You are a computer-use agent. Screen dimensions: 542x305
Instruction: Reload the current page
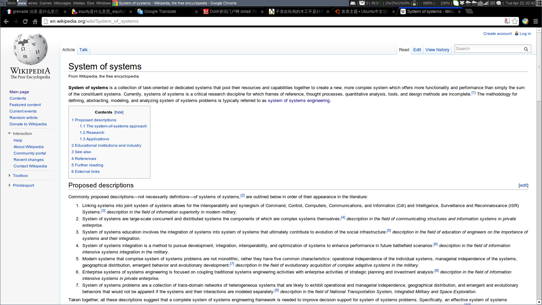coord(25,21)
